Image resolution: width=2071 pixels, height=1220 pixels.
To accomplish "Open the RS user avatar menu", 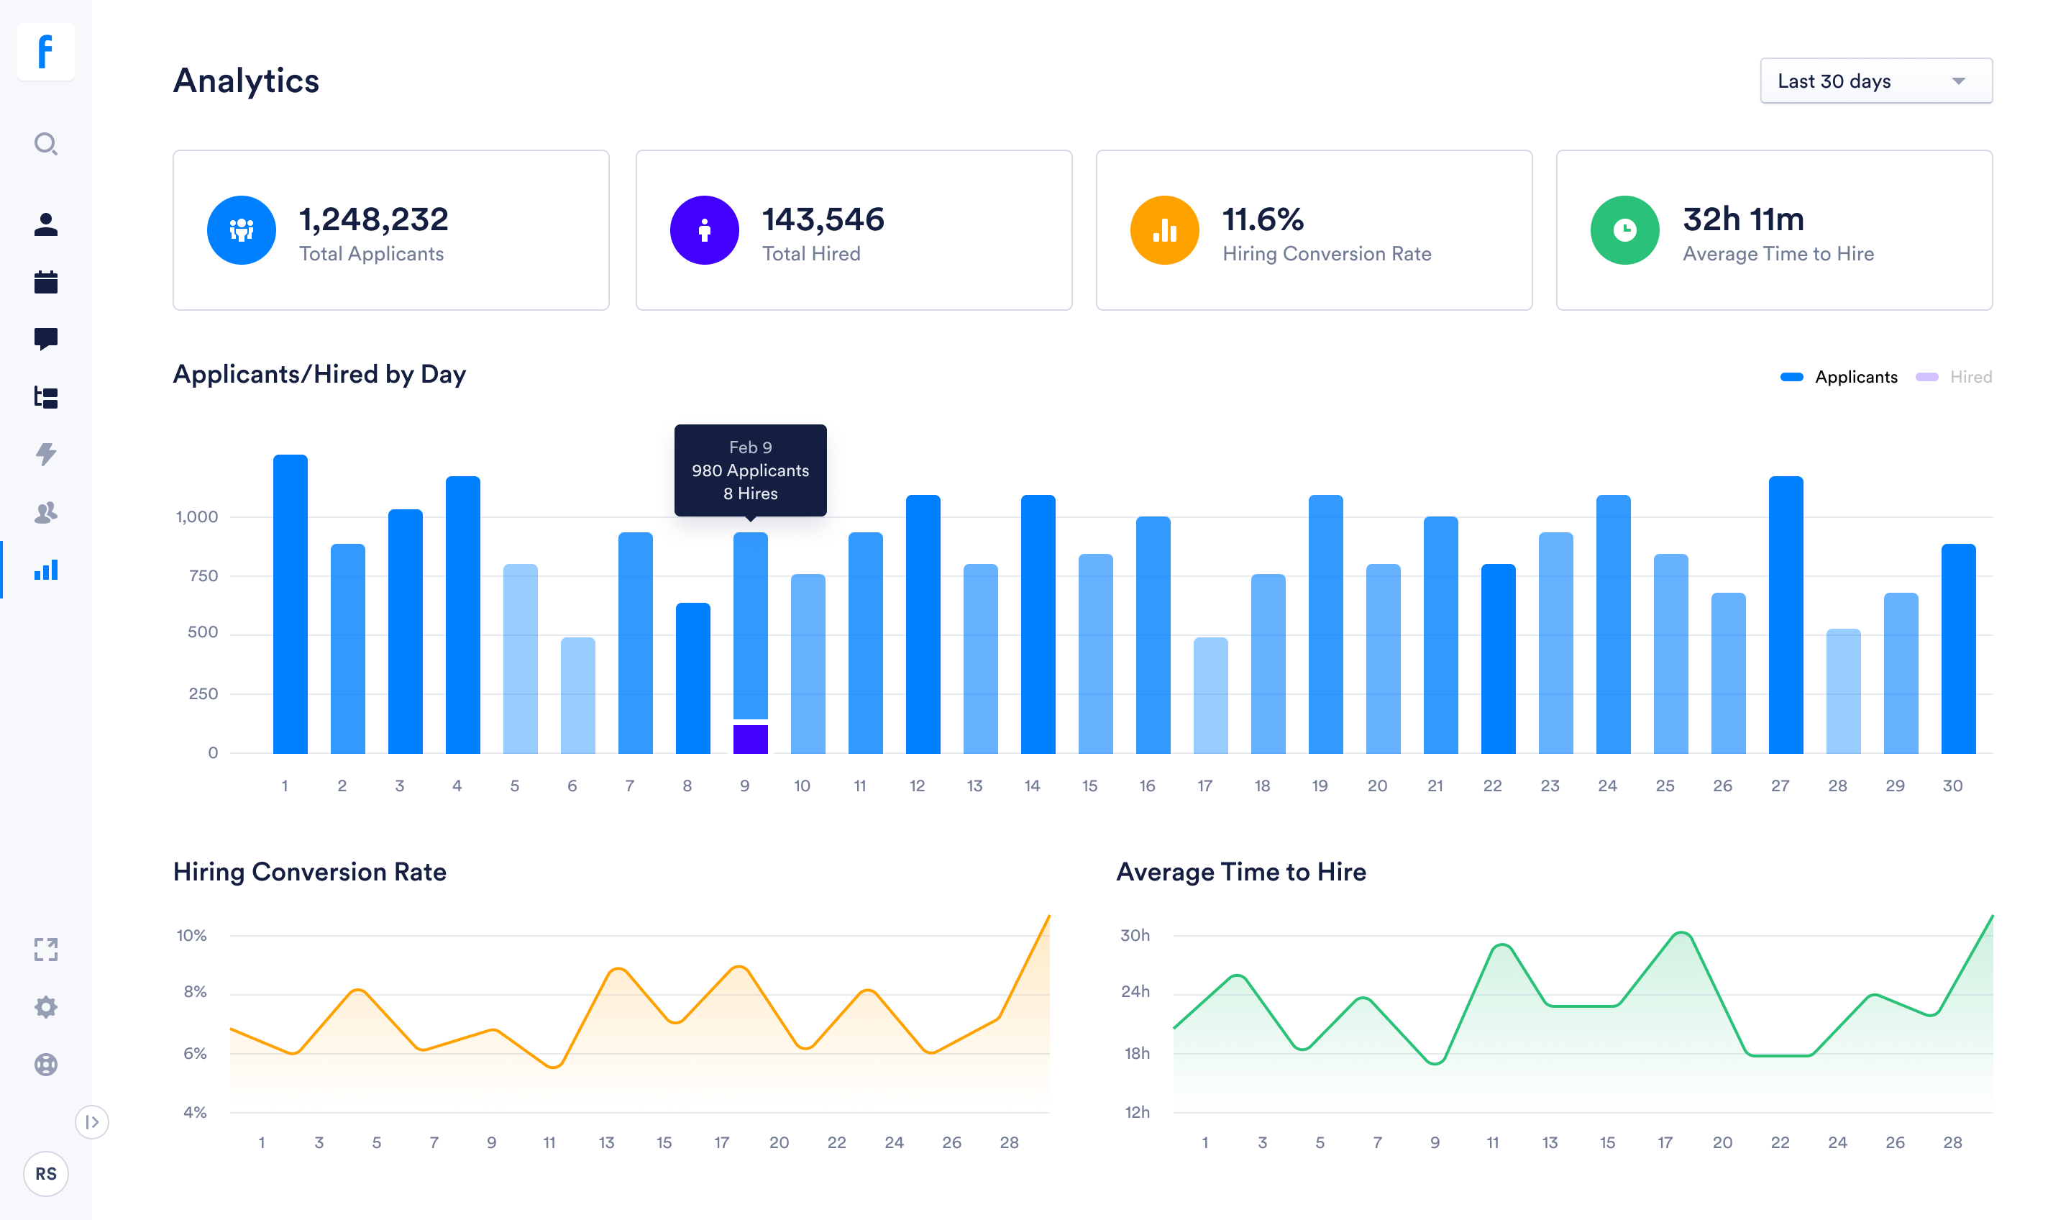I will click(x=46, y=1174).
